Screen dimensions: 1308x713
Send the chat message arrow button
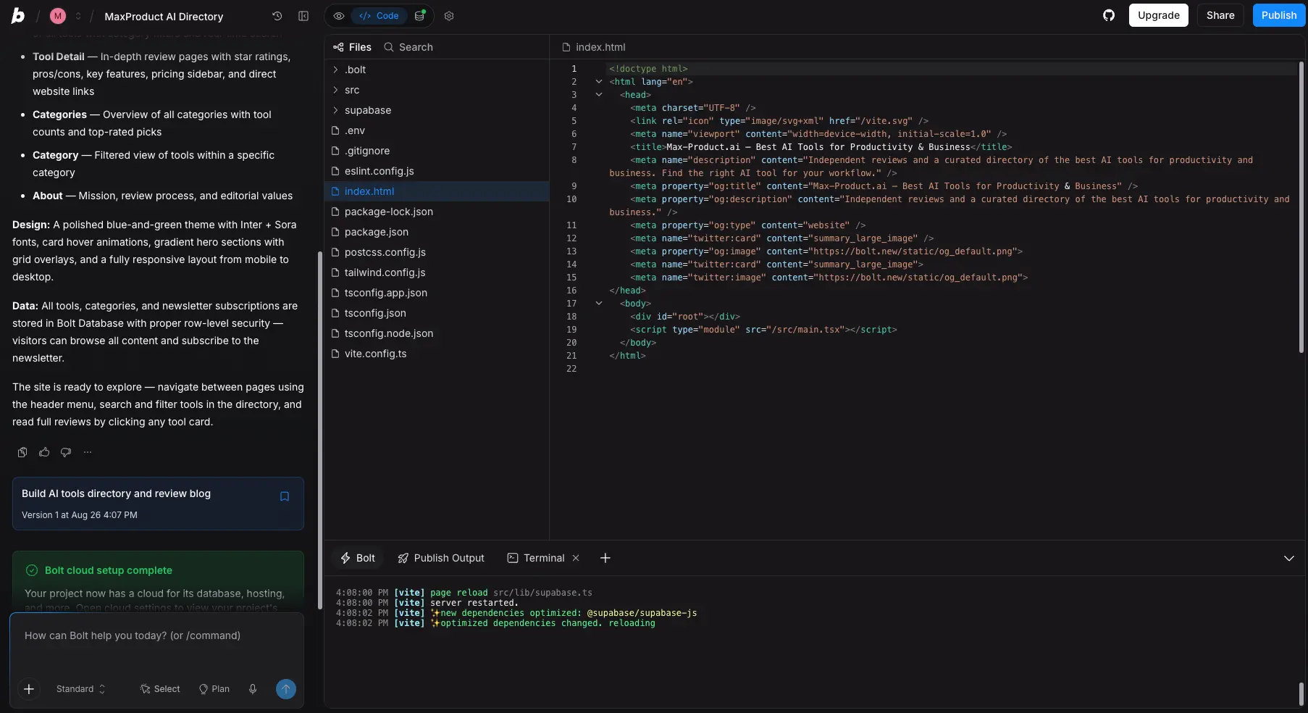coord(286,689)
